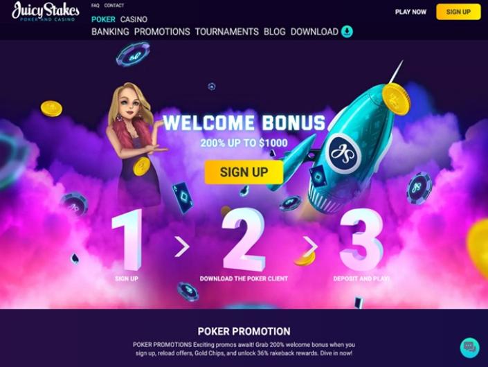This screenshot has width=488, height=367.
Task: Open the Promotions menu item
Action: pyautogui.click(x=162, y=32)
